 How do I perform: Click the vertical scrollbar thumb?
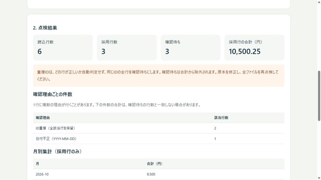[319, 96]
